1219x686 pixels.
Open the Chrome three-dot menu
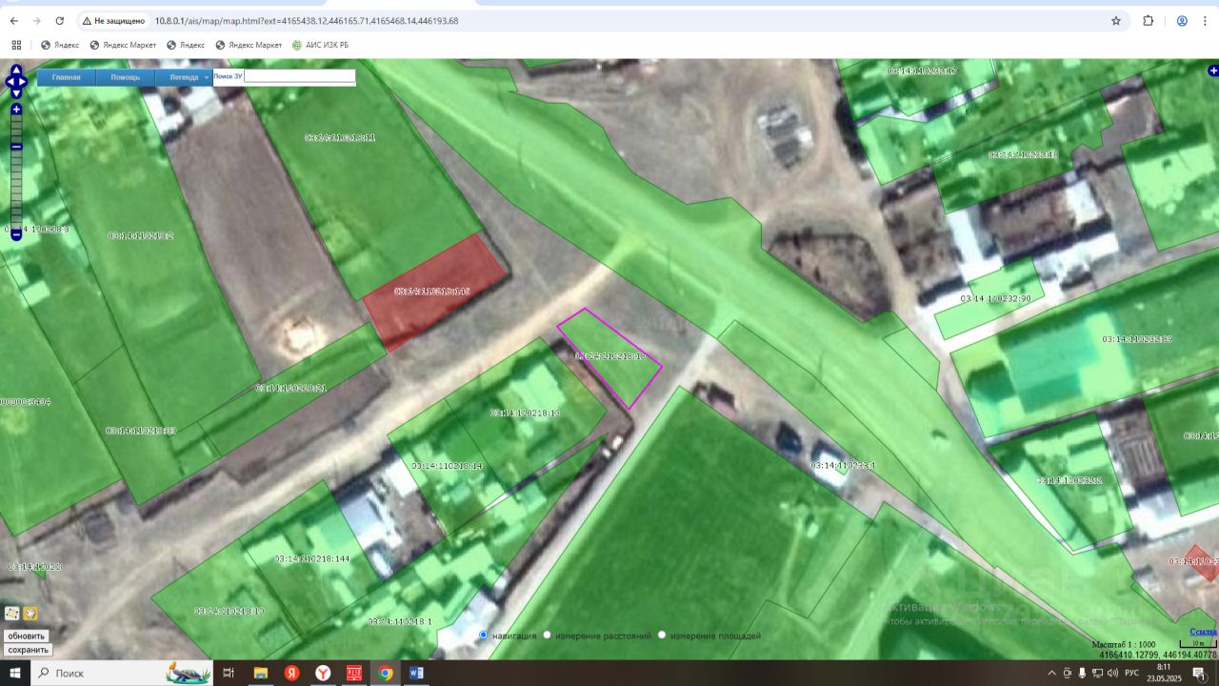pos(1206,20)
